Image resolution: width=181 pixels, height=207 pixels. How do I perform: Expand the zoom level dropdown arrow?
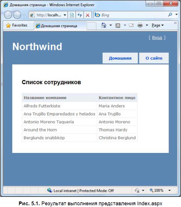point(169,190)
